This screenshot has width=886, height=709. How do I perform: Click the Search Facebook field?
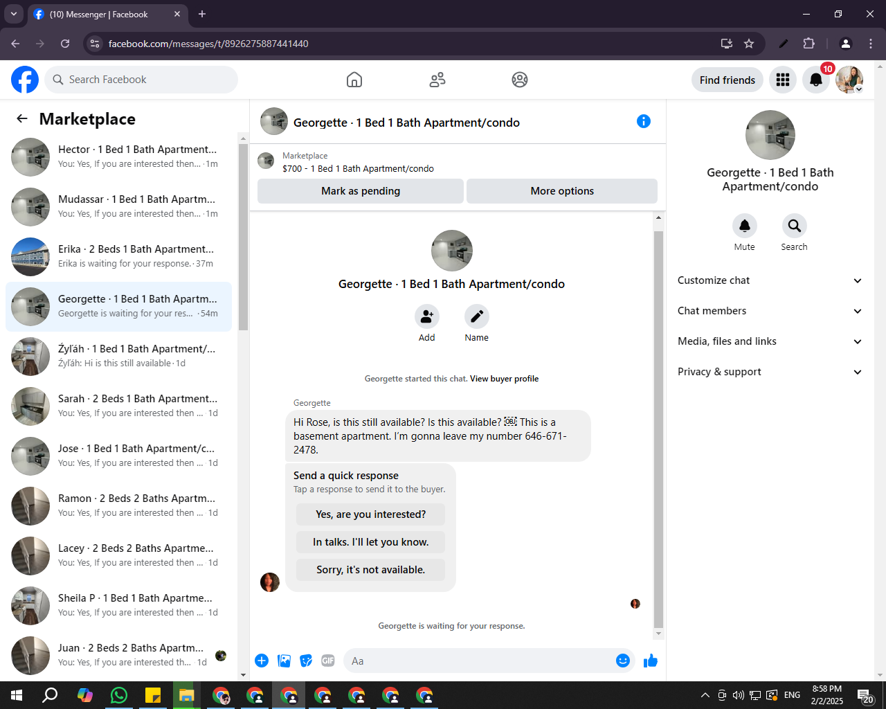(141, 80)
